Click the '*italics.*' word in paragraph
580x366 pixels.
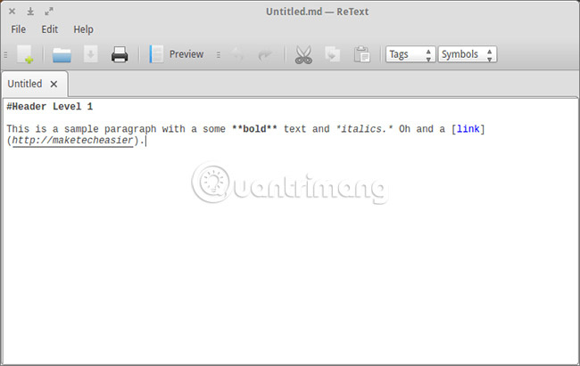(364, 129)
